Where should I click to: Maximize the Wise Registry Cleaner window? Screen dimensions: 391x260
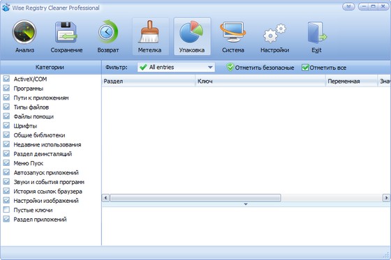pyautogui.click(x=374, y=7)
